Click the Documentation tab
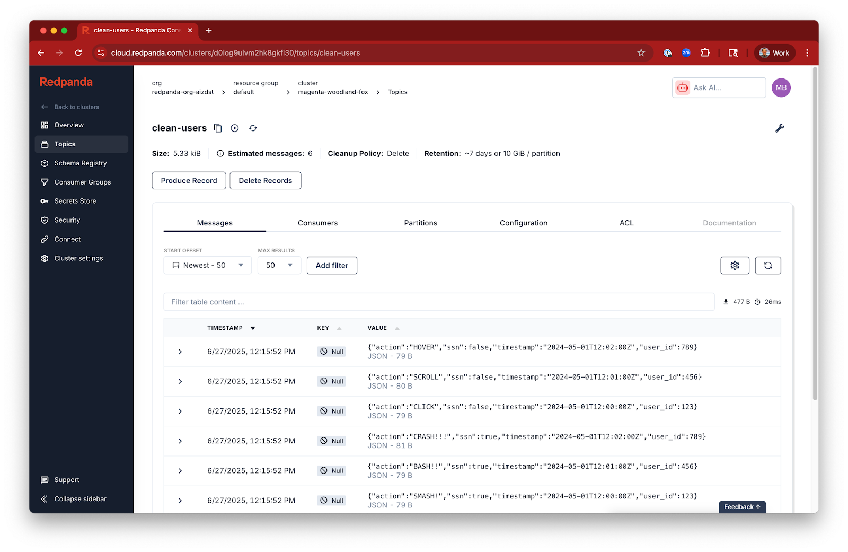The width and height of the screenshot is (848, 552). [x=729, y=223]
